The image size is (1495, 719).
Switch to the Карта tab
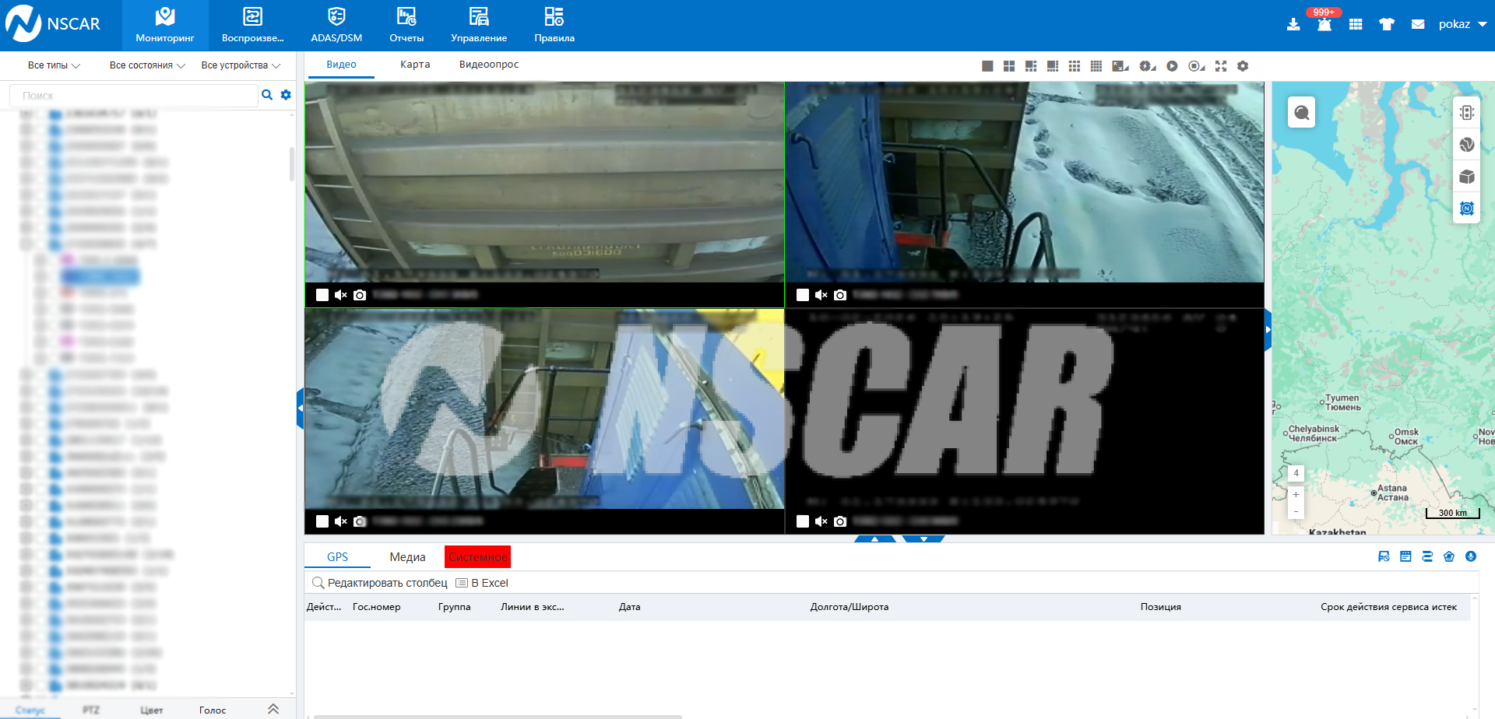(x=415, y=65)
